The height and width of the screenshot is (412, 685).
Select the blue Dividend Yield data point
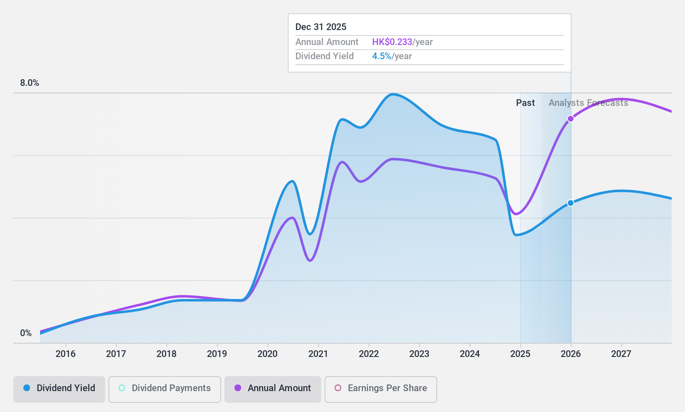point(571,203)
